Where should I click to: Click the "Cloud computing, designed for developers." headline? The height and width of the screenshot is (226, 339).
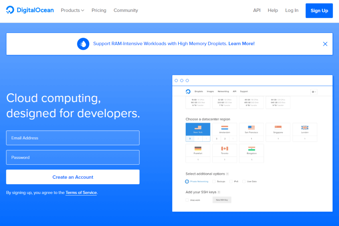coord(73,106)
